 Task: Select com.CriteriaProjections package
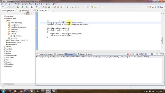(x=17, y=27)
